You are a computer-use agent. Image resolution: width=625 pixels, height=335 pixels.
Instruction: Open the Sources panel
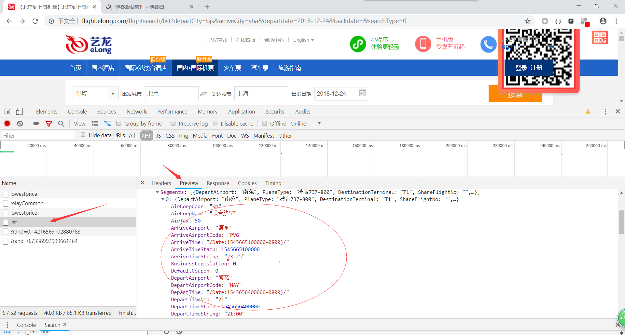pyautogui.click(x=106, y=112)
